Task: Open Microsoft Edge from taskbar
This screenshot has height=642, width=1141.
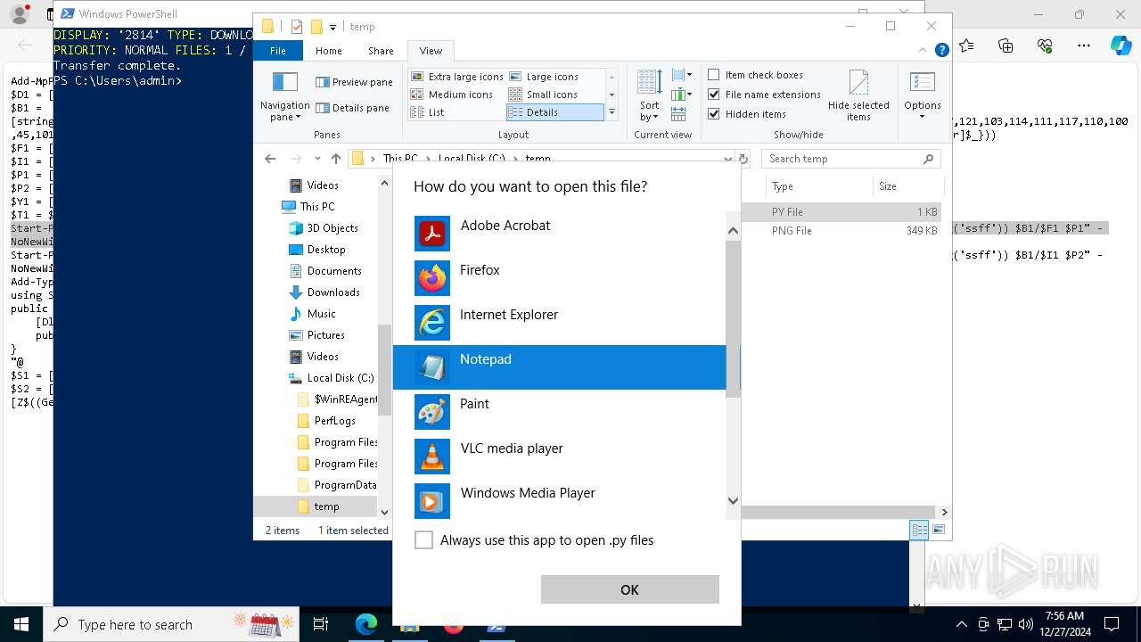Action: [x=366, y=624]
